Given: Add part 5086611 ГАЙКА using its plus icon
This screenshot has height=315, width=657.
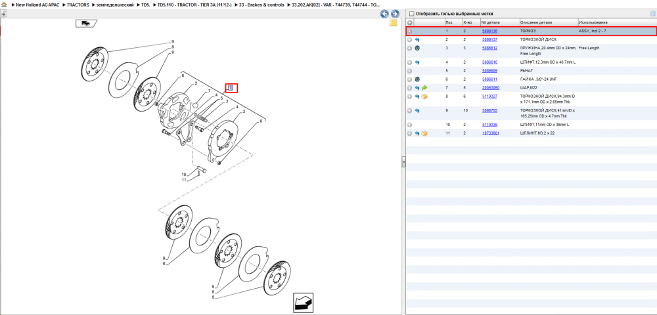Looking at the screenshot, I should coord(410,79).
